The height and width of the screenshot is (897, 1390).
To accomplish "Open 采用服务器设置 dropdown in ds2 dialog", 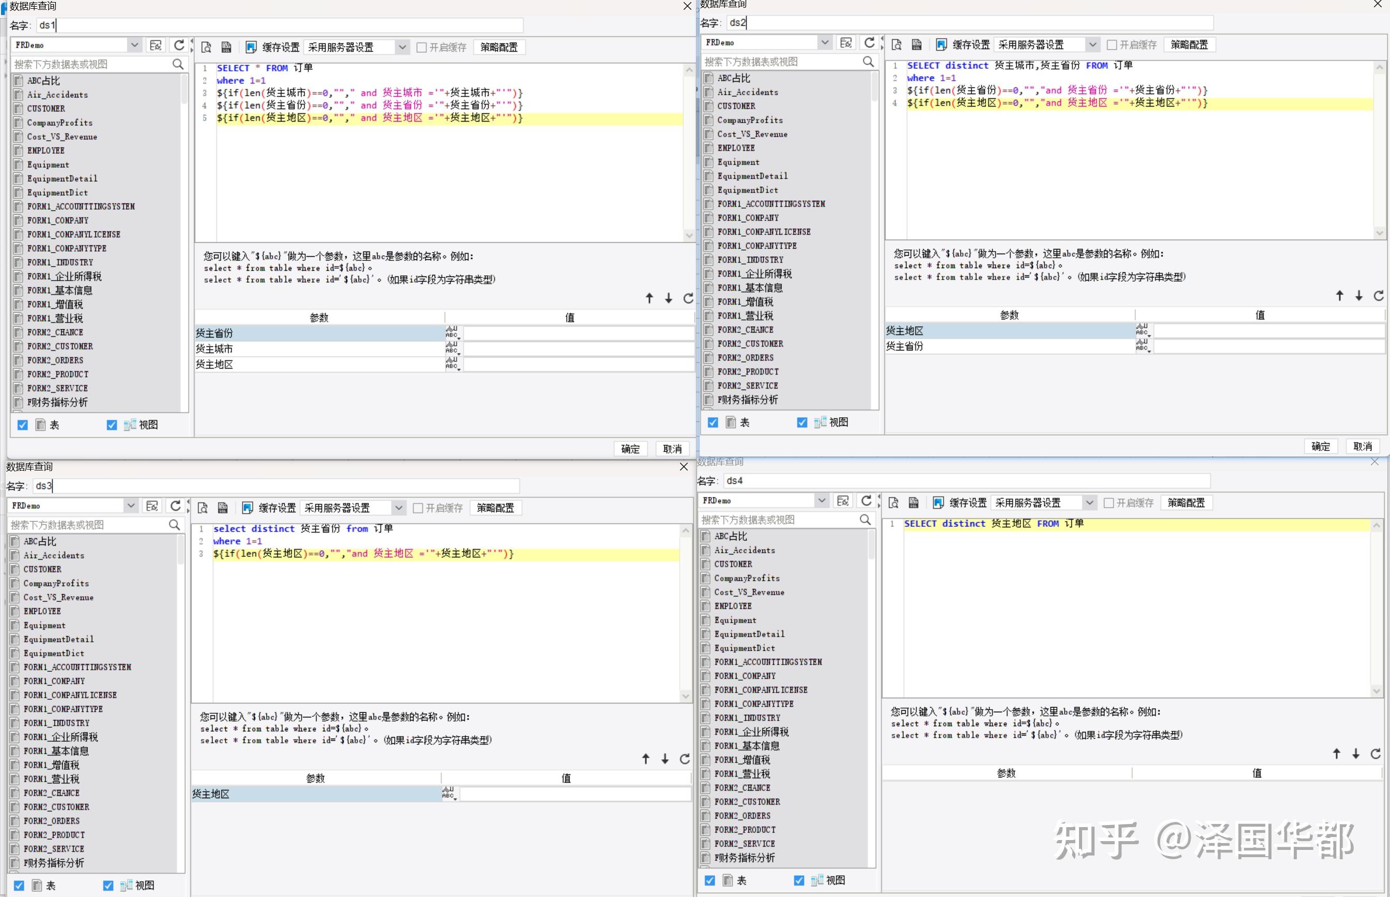I will [x=1092, y=45].
